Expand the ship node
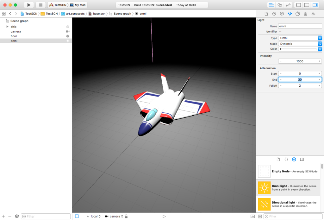324x220 pixels. (7, 27)
